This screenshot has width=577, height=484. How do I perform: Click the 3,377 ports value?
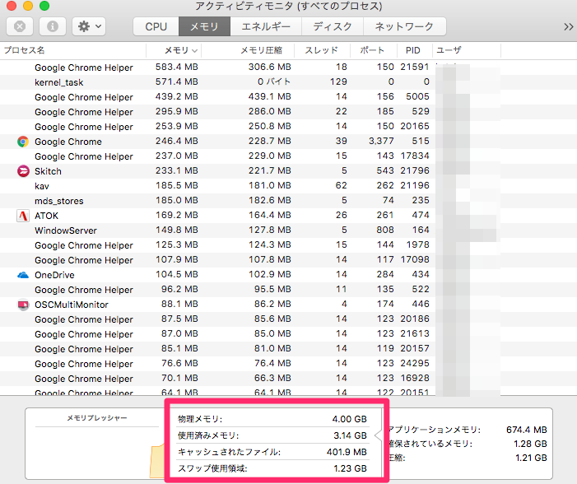381,141
